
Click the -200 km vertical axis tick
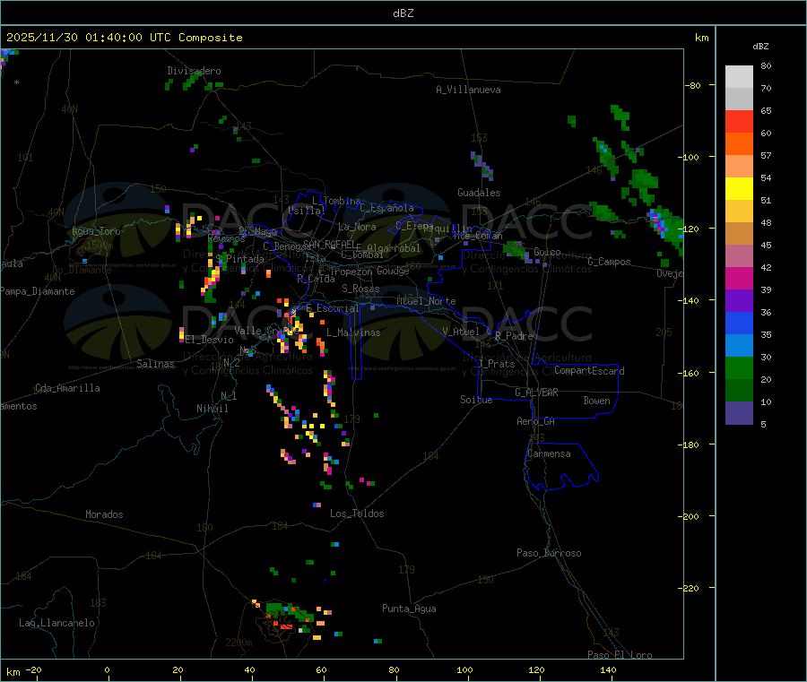690,516
